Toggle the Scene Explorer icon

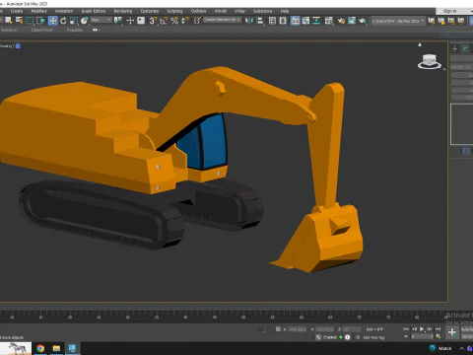point(272,21)
